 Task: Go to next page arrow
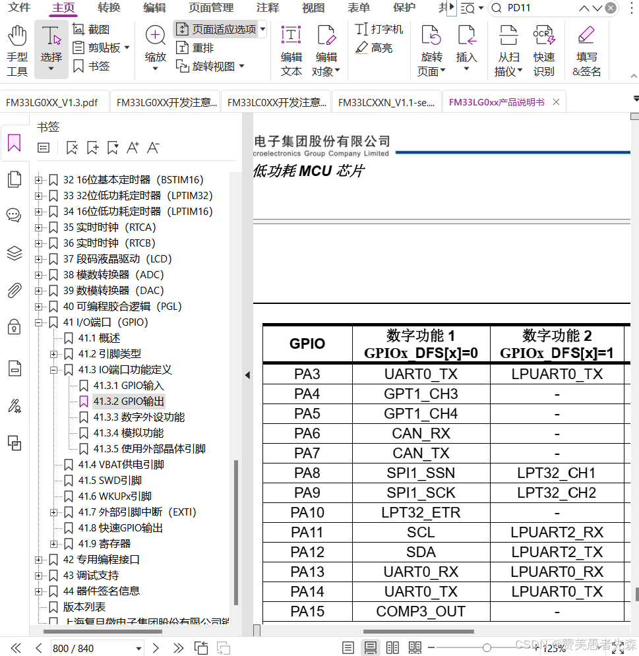[x=156, y=648]
